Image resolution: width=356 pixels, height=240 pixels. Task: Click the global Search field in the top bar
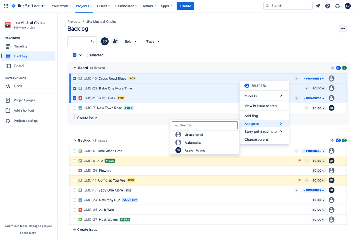click(288, 6)
